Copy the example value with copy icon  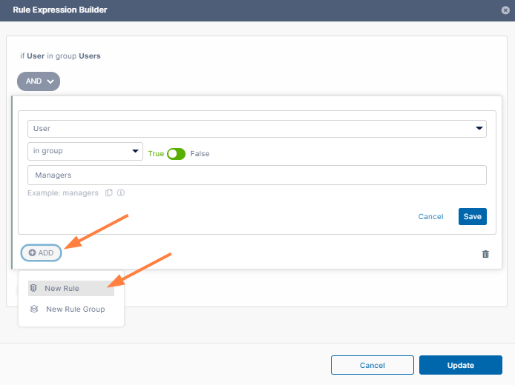click(108, 193)
